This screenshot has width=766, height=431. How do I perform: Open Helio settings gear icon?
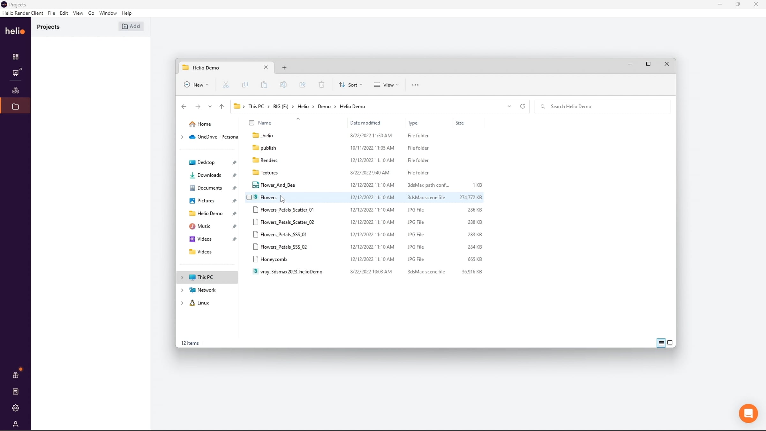(15, 408)
